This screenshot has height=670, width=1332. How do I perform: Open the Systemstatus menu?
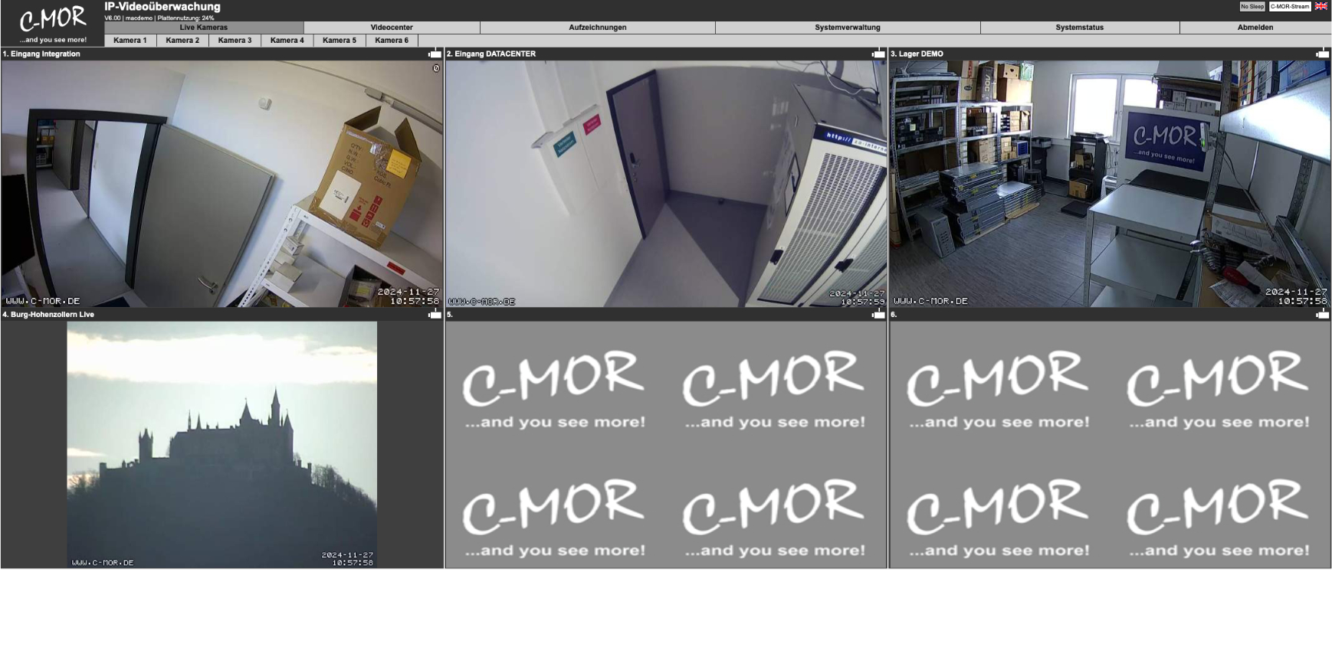coord(1080,28)
